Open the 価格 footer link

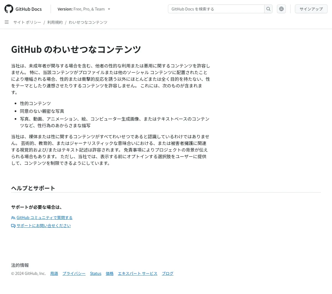(x=110, y=274)
